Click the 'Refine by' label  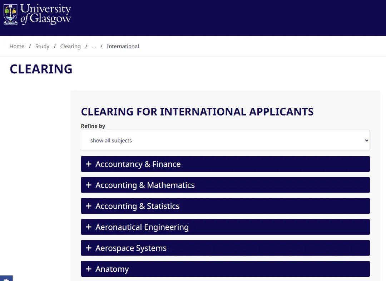pyautogui.click(x=93, y=126)
